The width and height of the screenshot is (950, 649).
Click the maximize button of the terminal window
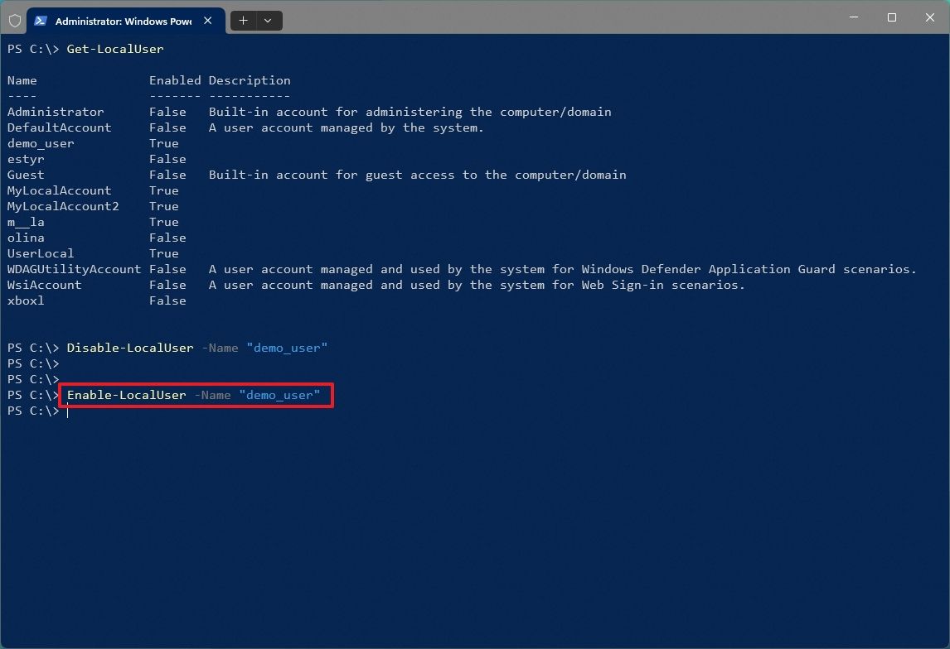coord(892,17)
